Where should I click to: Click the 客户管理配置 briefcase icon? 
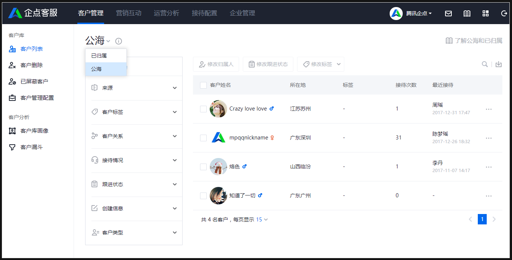pos(12,98)
